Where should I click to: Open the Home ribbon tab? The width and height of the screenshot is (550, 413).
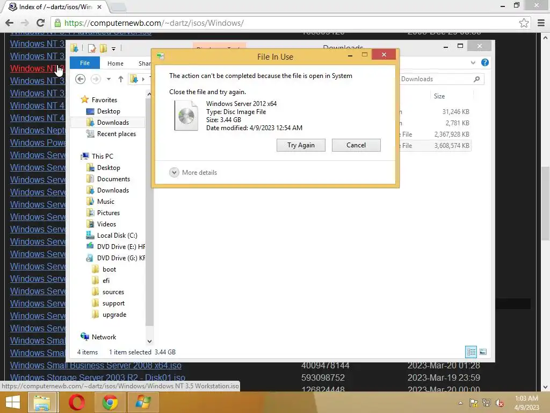point(115,63)
